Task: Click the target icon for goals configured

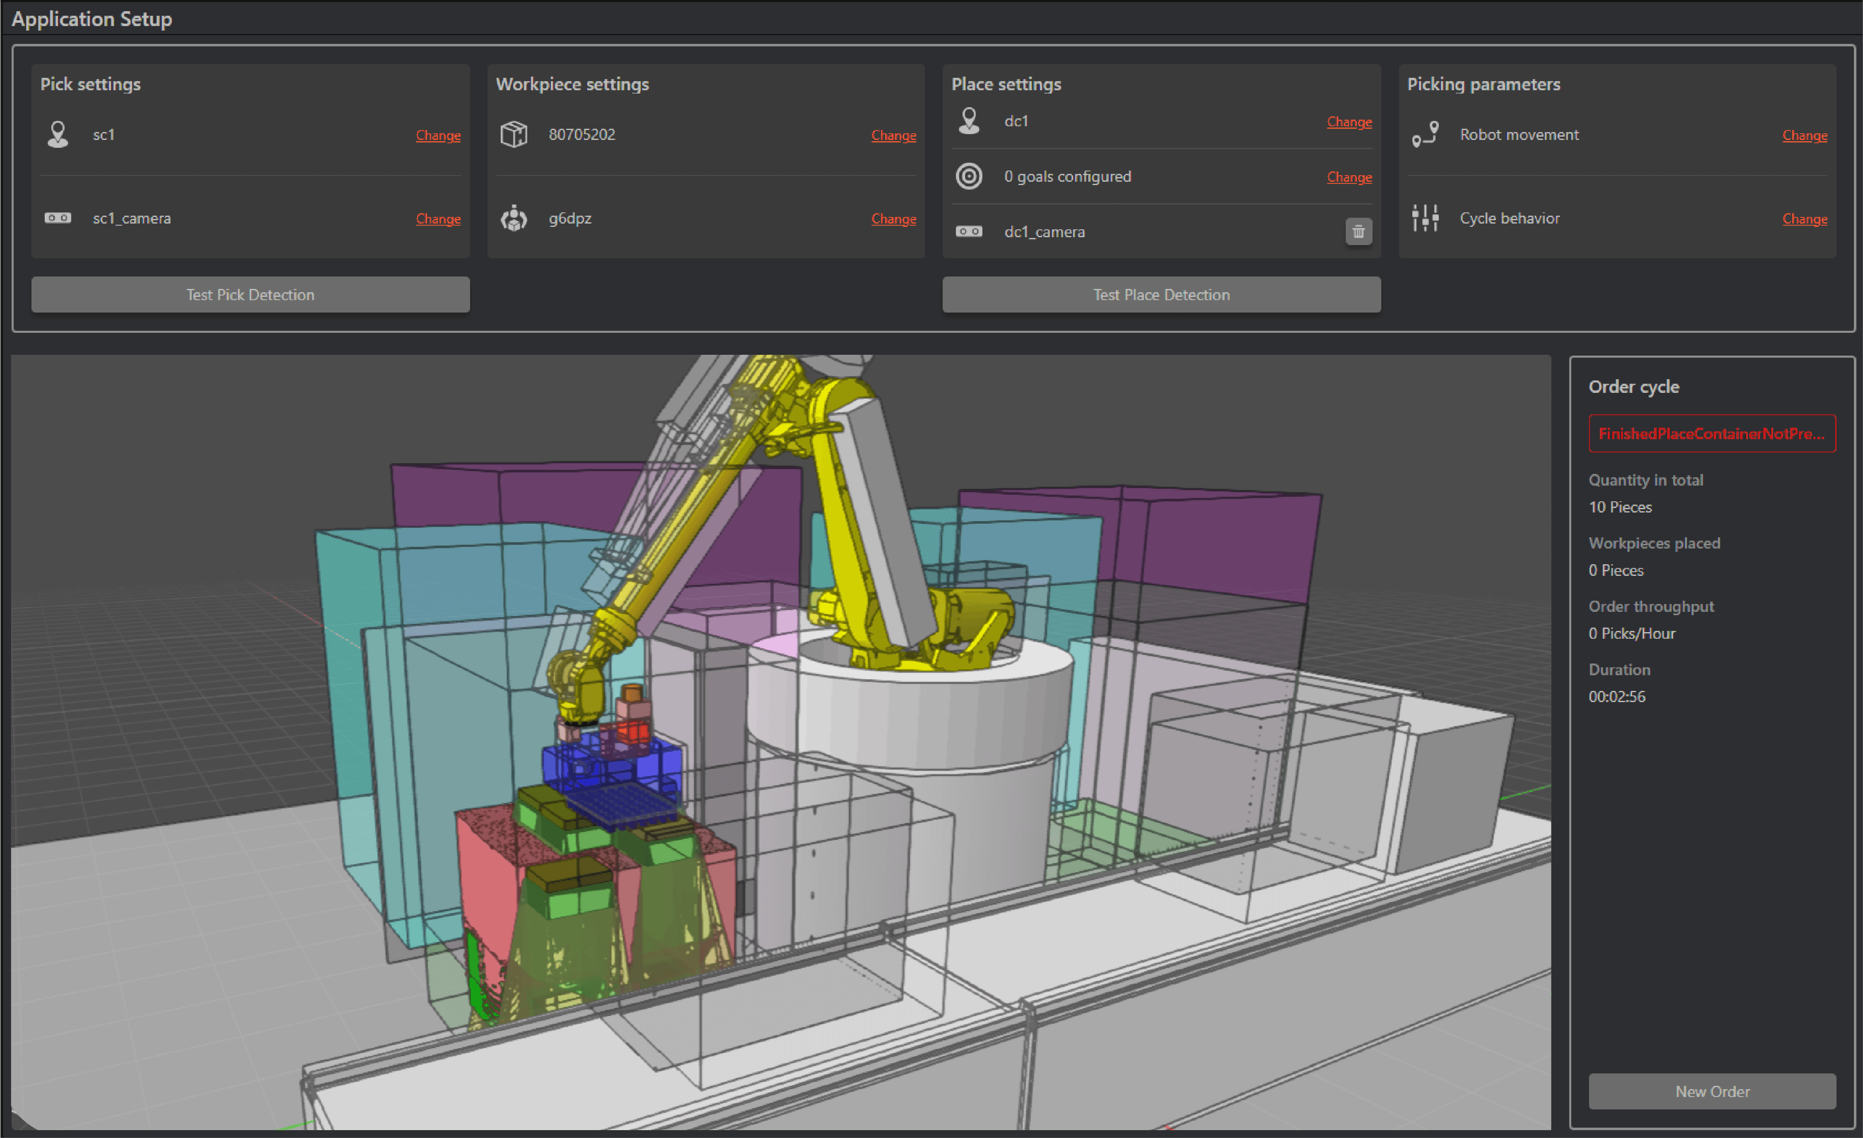Action: click(969, 176)
